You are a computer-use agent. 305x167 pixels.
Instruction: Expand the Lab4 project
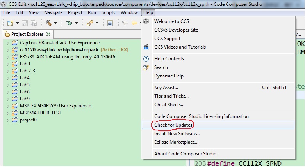(8, 78)
